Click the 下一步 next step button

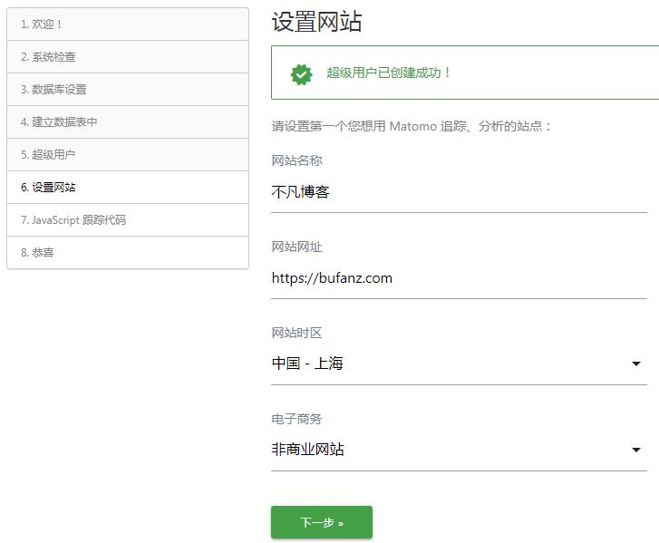[322, 522]
